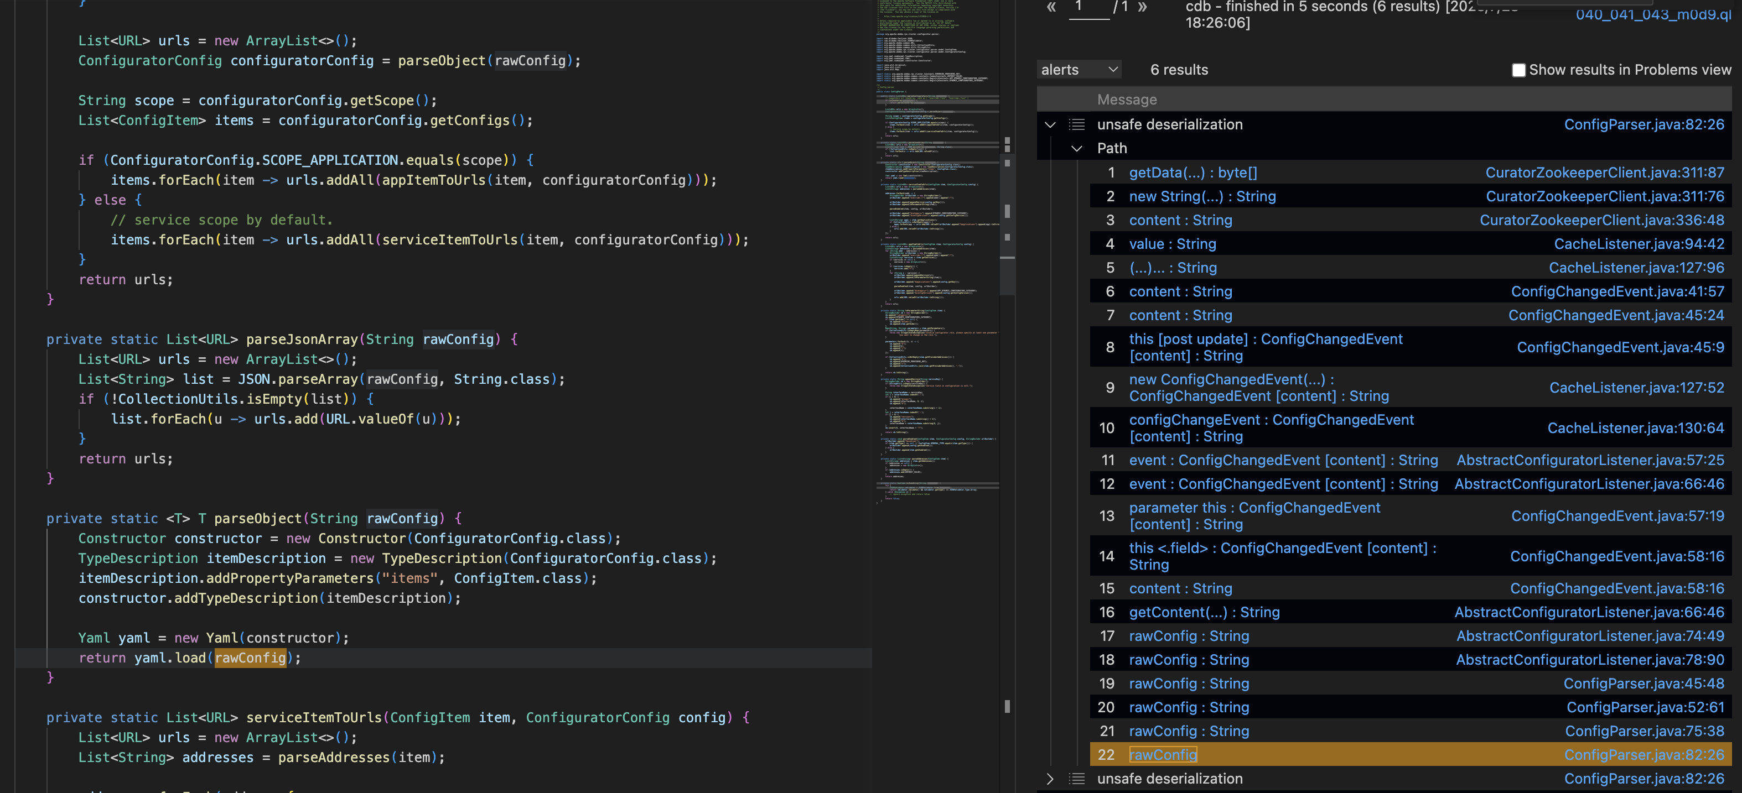The height and width of the screenshot is (793, 1742).
Task: Open ConfigParser.java:82:26 link of first result
Action: [1644, 124]
